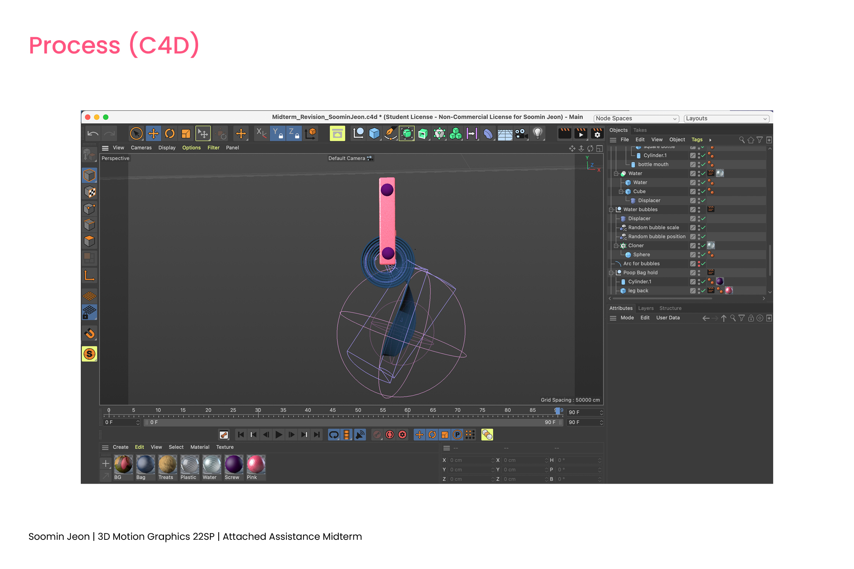Switch to the Takes tab

[640, 130]
